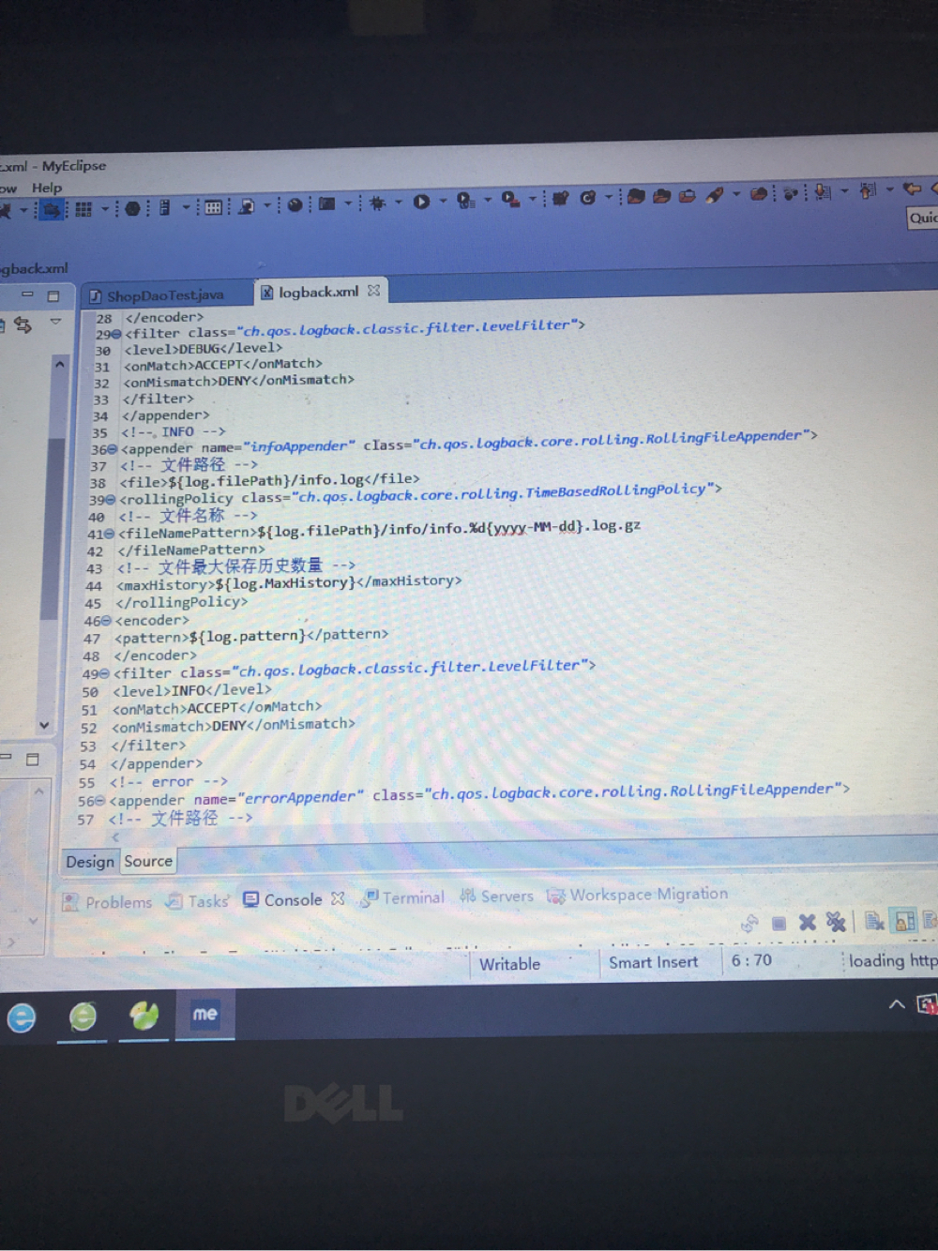Image resolution: width=938 pixels, height=1251 pixels.
Task: Click the Writable status bar entry
Action: pos(509,964)
